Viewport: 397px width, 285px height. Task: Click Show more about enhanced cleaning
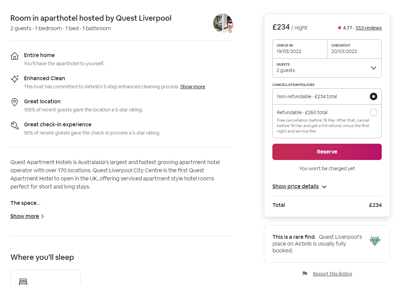pyautogui.click(x=193, y=86)
